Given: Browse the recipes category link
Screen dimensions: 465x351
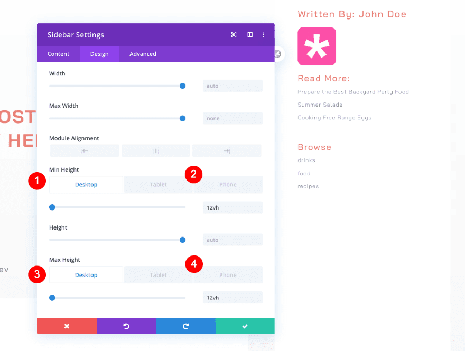Looking at the screenshot, I should (308, 186).
